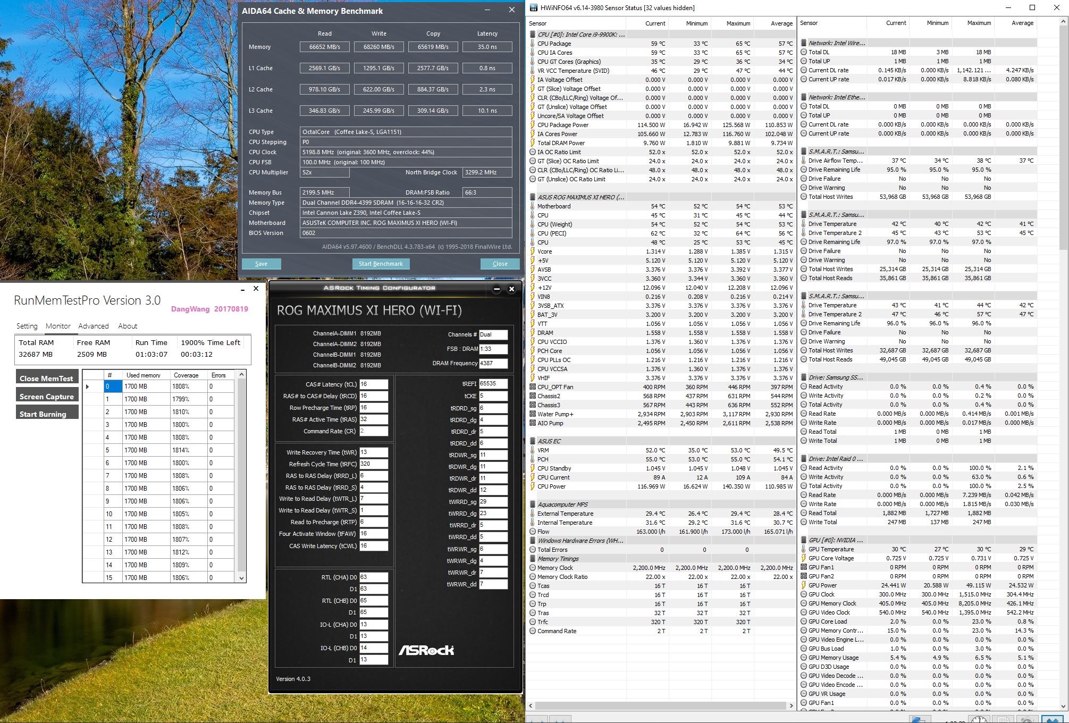Click the DRAM Frequency field showing 4387
The width and height of the screenshot is (1069, 723).
coord(493,363)
